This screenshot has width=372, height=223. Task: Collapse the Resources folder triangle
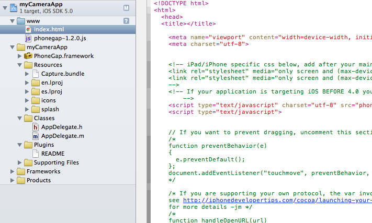[20, 65]
